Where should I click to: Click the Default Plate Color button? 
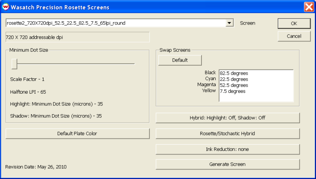pos(77,134)
